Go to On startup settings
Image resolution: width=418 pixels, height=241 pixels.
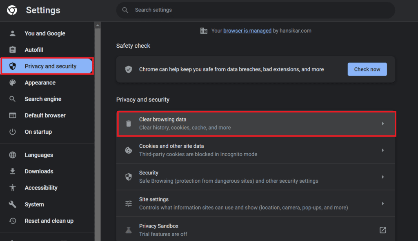pos(38,132)
